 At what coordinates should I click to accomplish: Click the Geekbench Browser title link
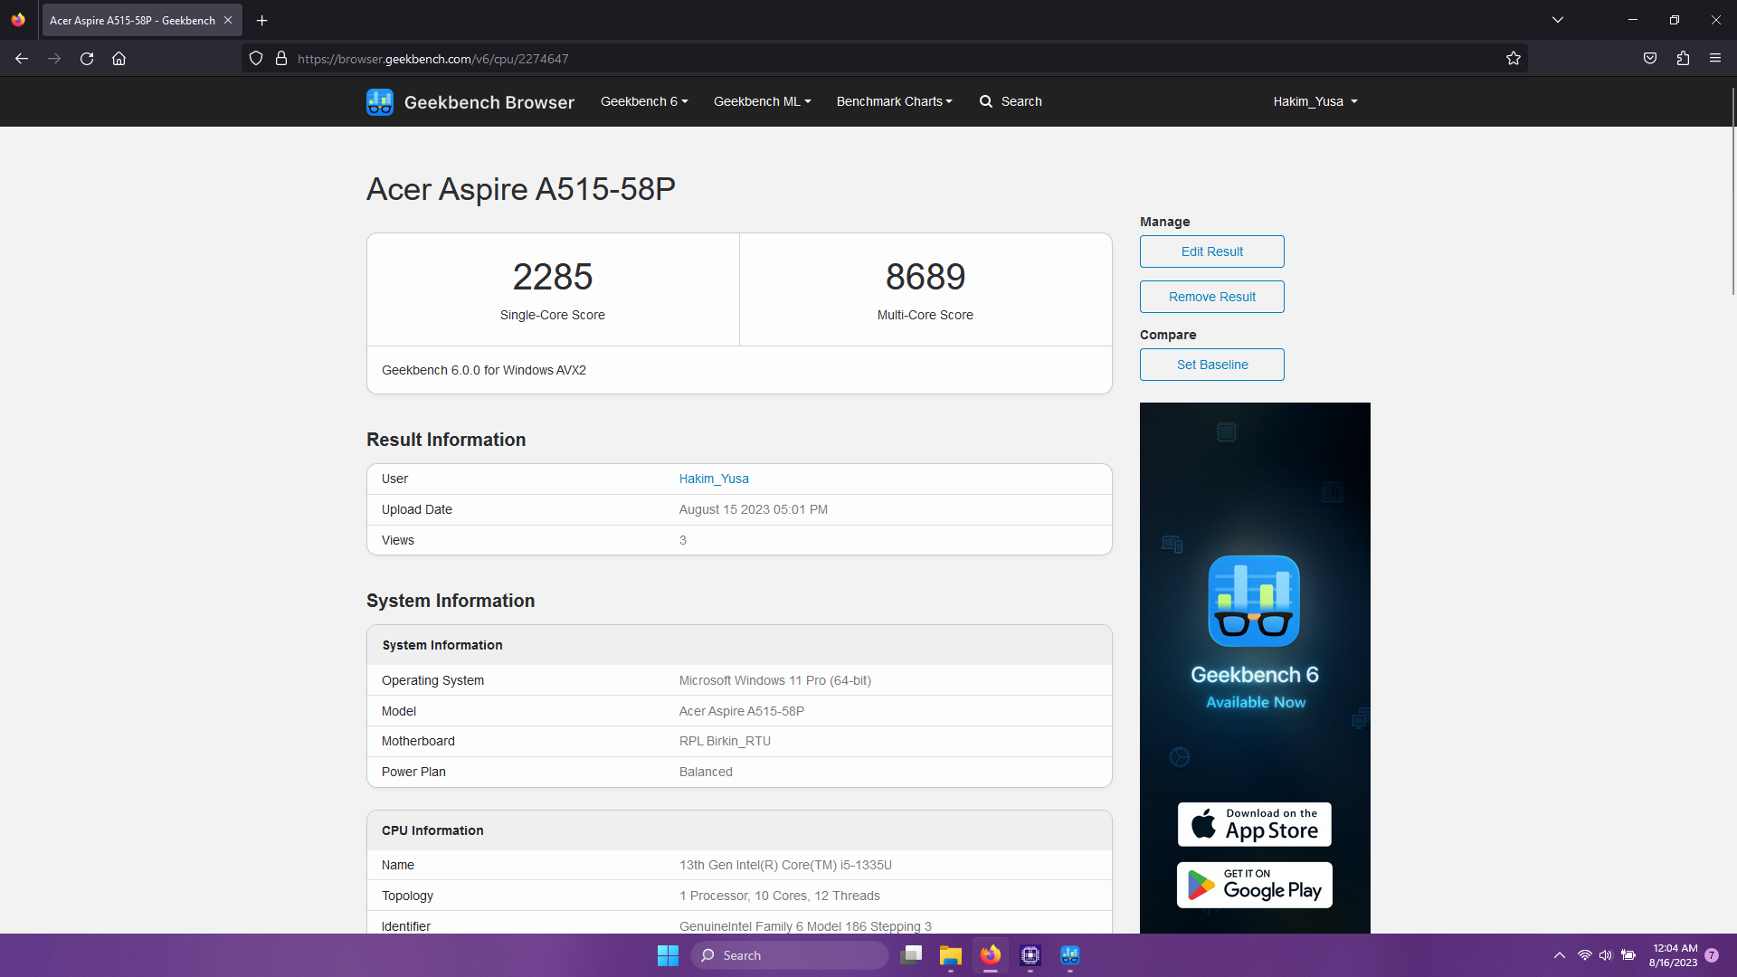(489, 102)
